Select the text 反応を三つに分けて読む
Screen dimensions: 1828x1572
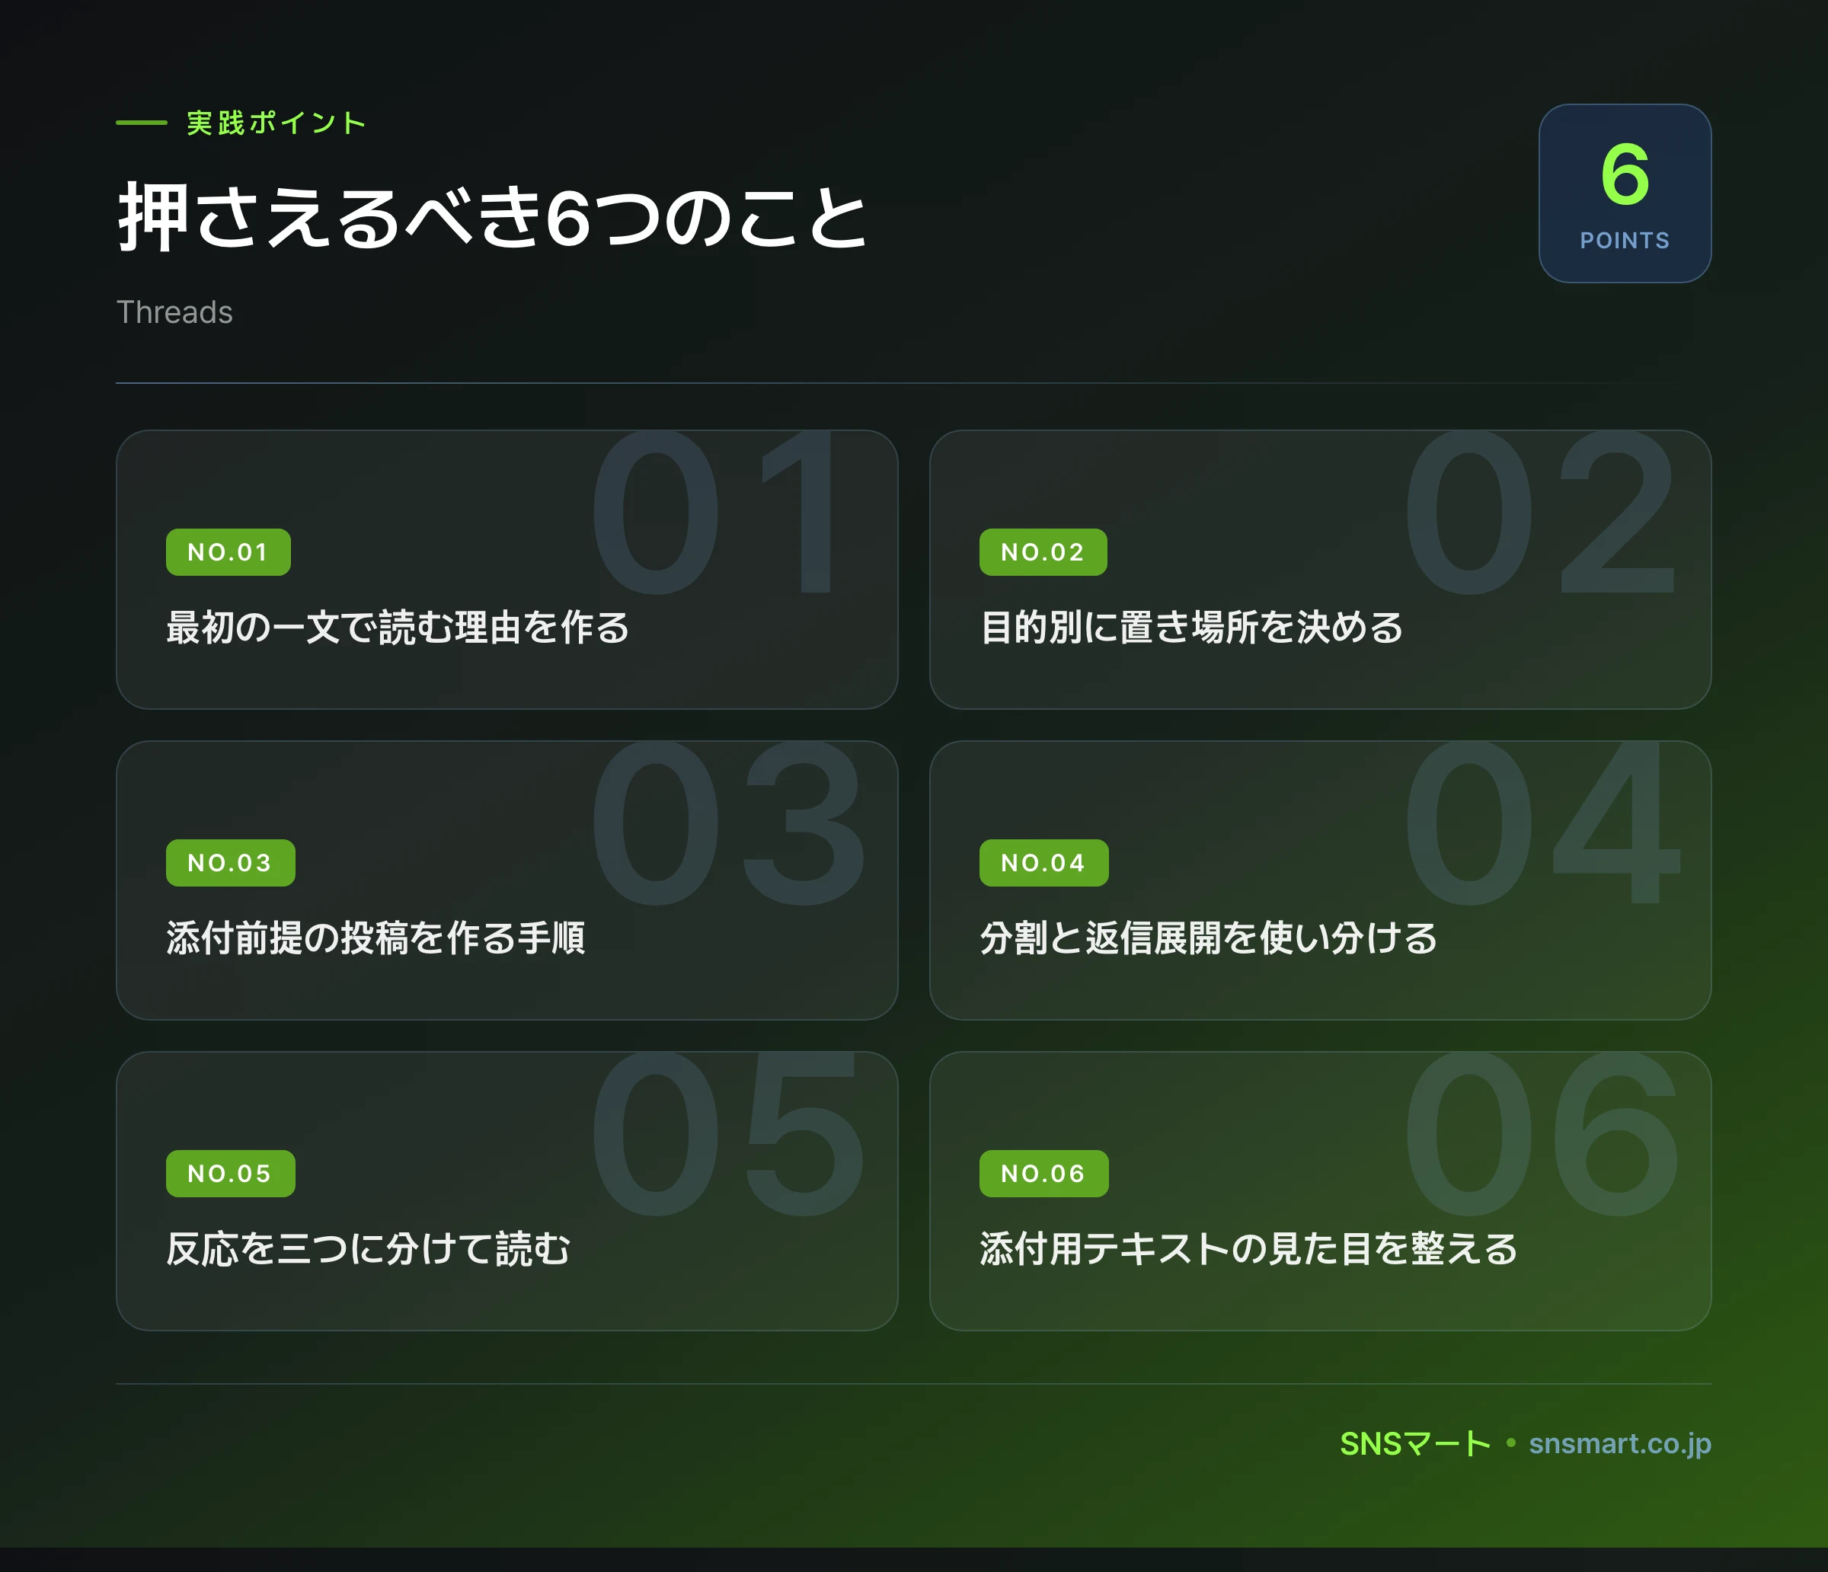[x=369, y=1249]
